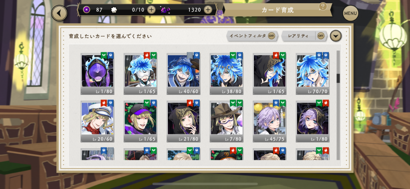
Task: Select the card at Lv 70/70
Action: [312, 74]
